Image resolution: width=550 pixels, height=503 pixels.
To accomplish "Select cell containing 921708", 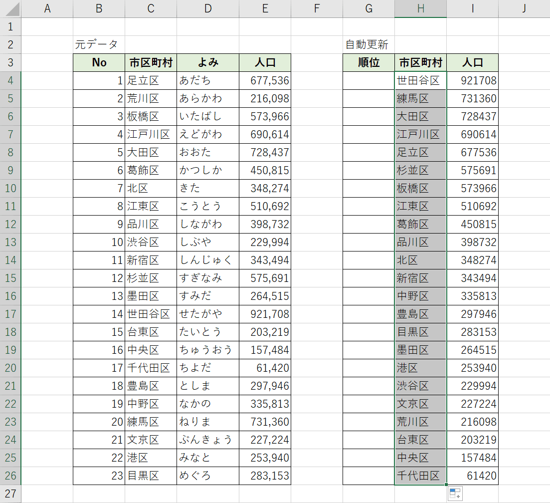I will point(473,80).
